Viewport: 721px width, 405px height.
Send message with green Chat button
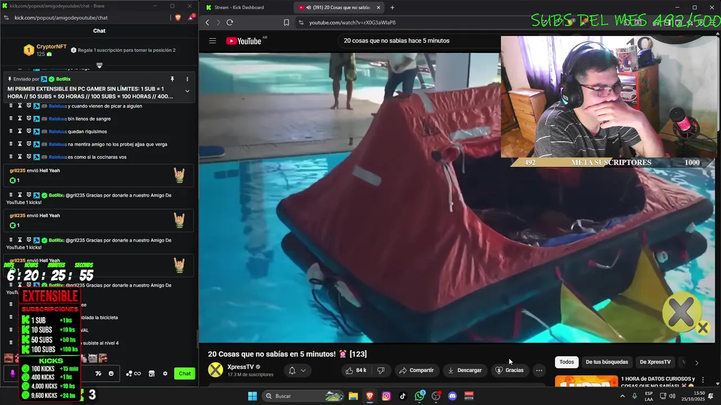(x=185, y=373)
